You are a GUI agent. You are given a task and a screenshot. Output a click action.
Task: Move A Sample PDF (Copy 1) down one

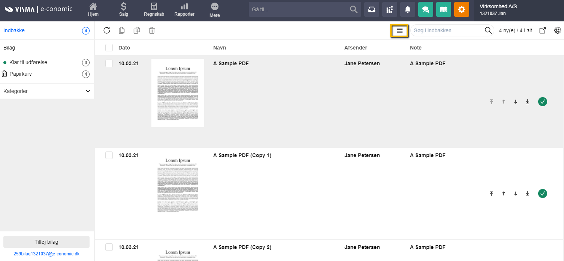point(516,193)
